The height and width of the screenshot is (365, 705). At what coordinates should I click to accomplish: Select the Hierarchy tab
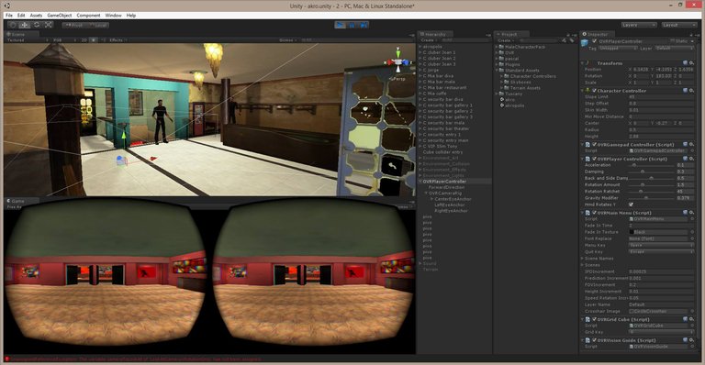tap(435, 34)
